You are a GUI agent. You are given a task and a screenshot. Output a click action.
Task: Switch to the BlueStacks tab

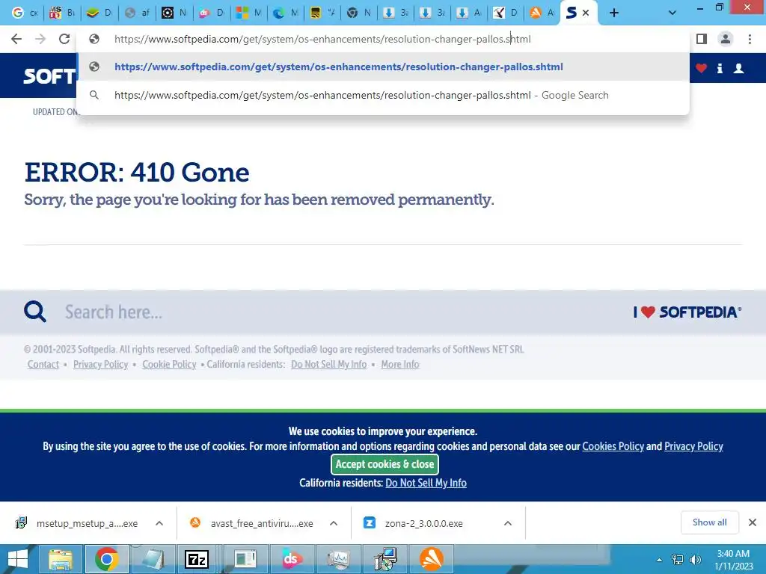[x=99, y=13]
